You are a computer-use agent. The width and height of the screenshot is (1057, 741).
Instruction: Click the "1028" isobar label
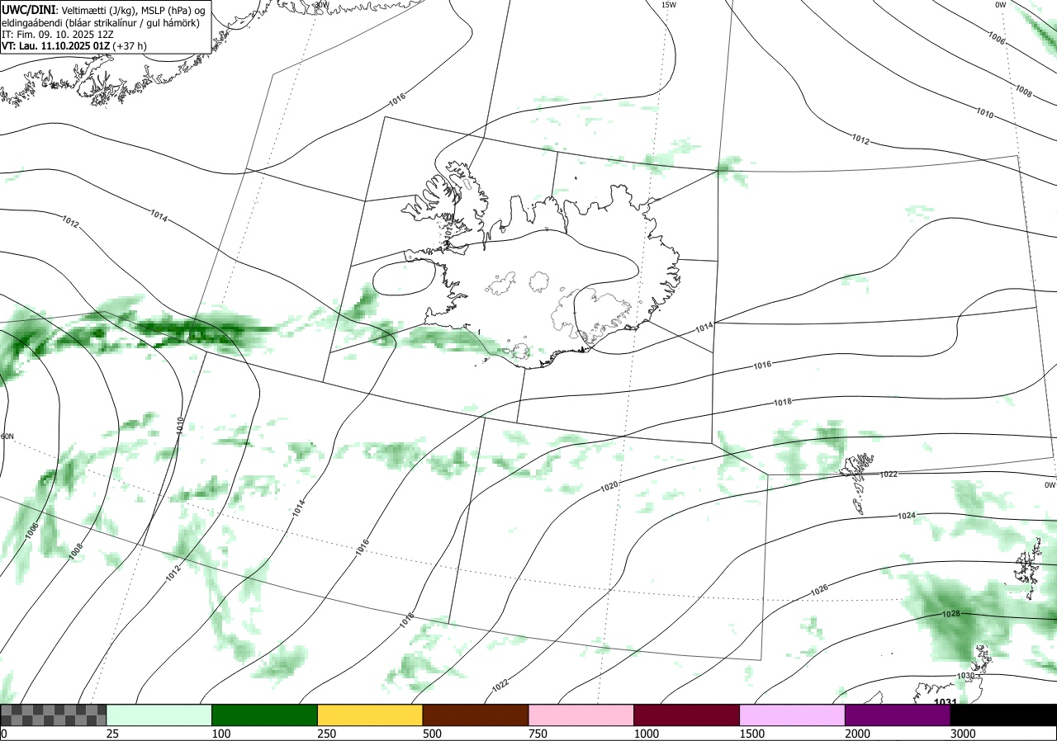950,614
